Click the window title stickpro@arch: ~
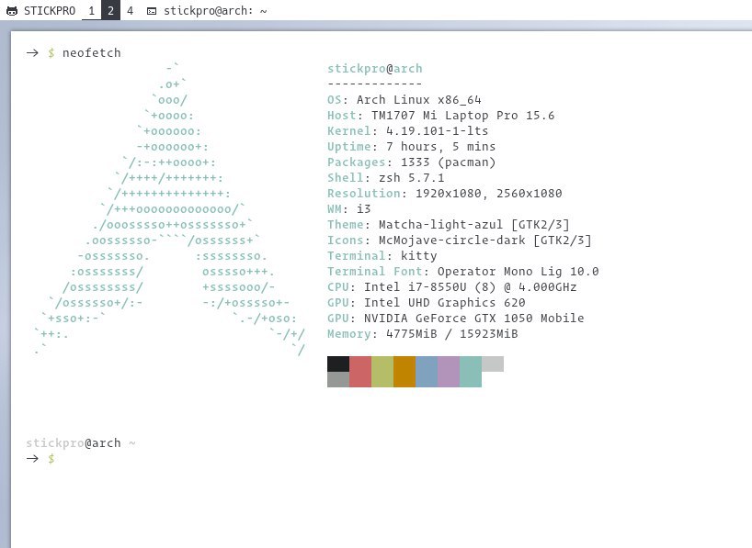This screenshot has width=752, height=548. point(215,10)
